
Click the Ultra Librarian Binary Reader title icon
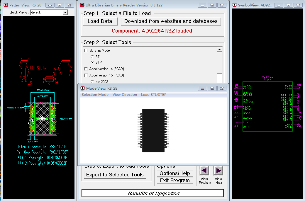pyautogui.click(x=82, y=5)
